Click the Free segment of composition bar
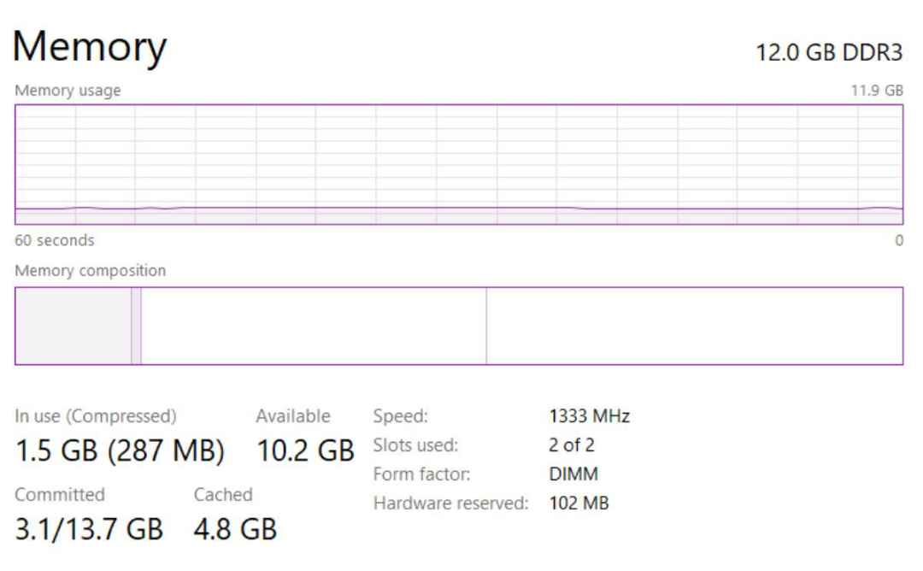Screen dimensions: 923x571 click(694, 326)
